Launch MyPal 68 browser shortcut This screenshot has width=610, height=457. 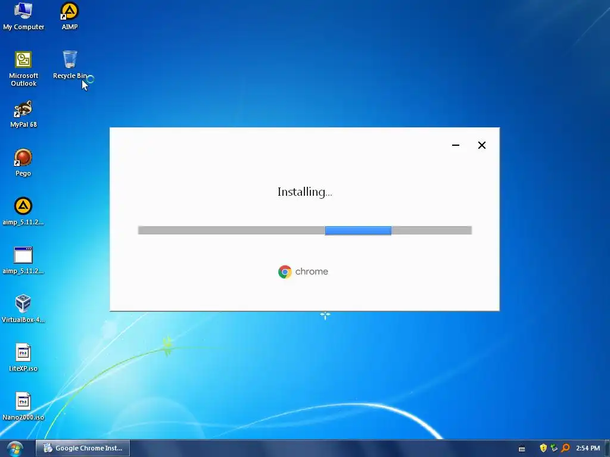[x=23, y=114]
